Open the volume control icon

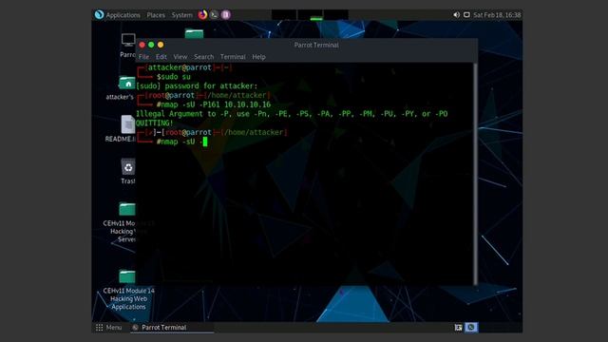456,15
